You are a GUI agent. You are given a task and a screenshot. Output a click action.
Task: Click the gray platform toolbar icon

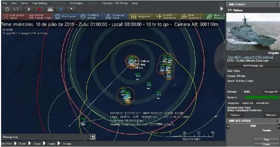(50, 9)
